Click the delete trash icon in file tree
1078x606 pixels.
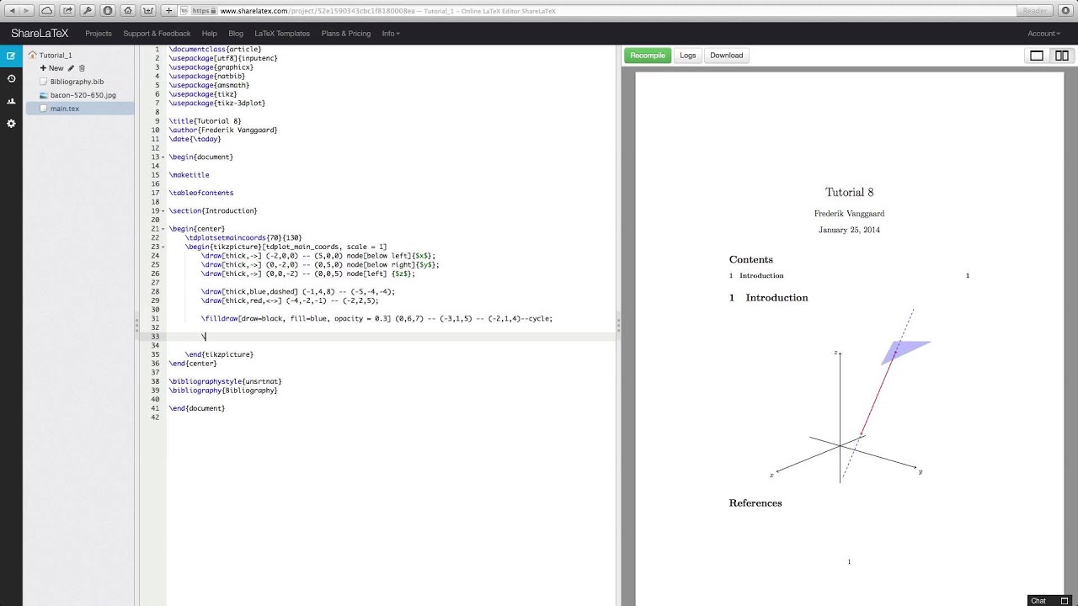click(x=82, y=68)
